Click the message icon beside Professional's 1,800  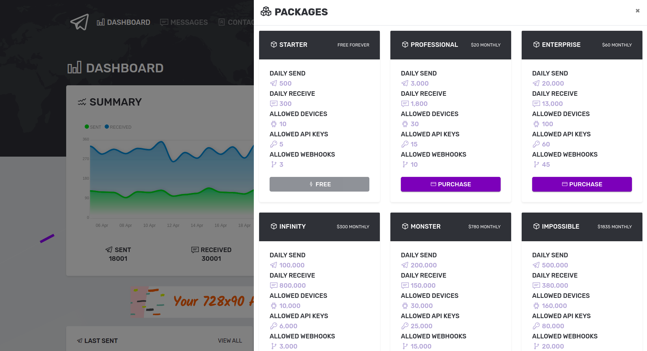[405, 104]
